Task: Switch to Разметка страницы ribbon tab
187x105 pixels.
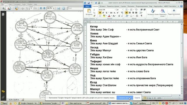Action: point(113,6)
